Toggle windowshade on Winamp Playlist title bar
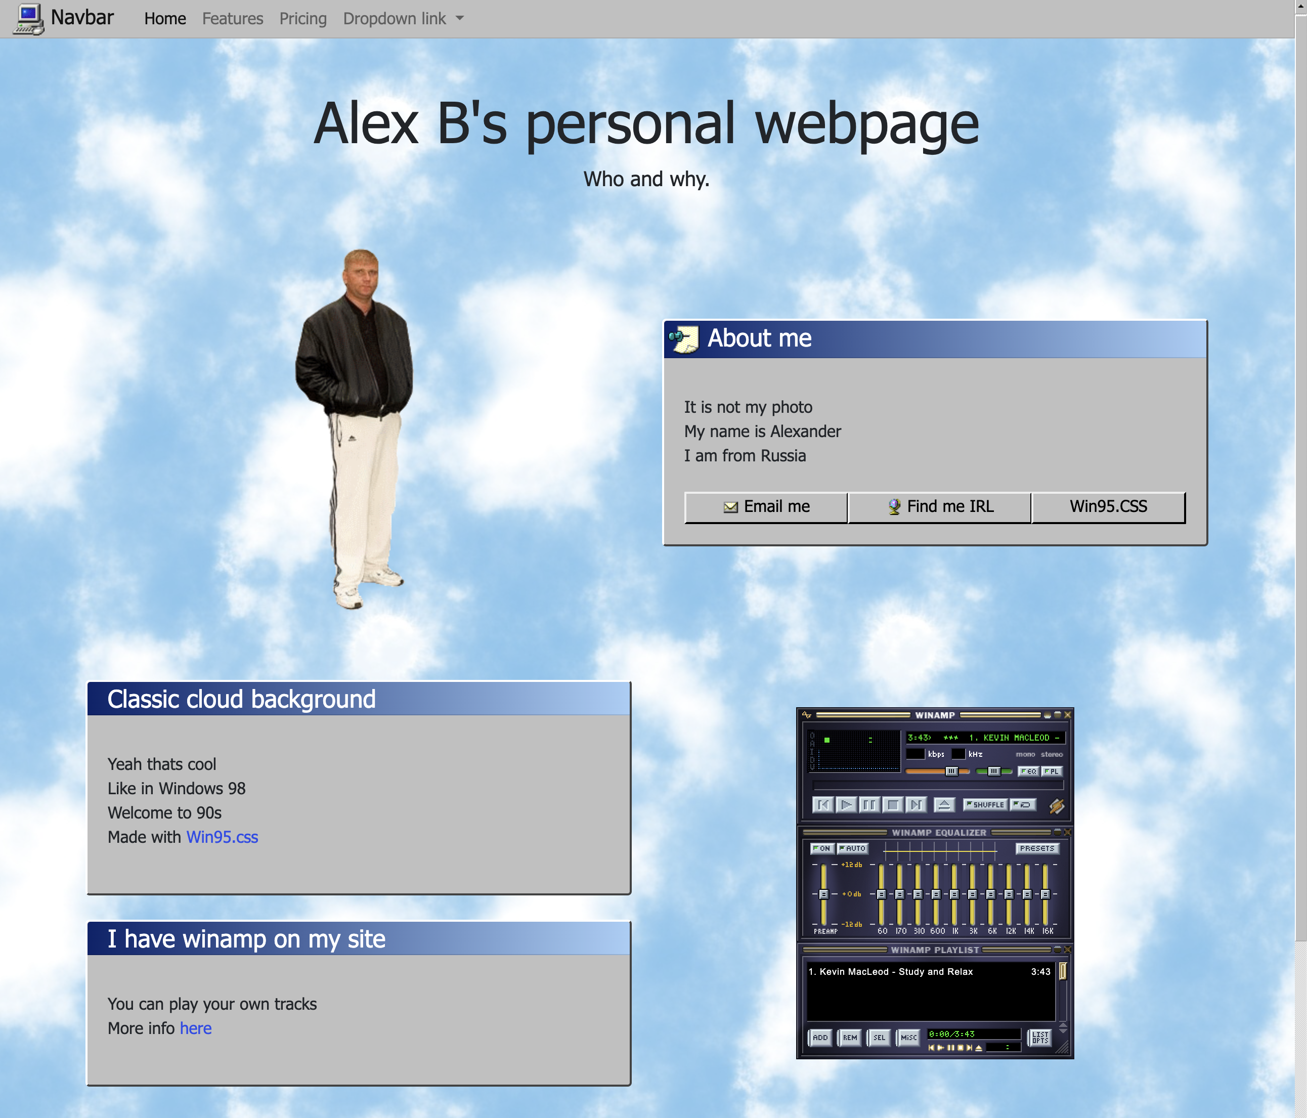1307x1118 pixels. click(1057, 950)
